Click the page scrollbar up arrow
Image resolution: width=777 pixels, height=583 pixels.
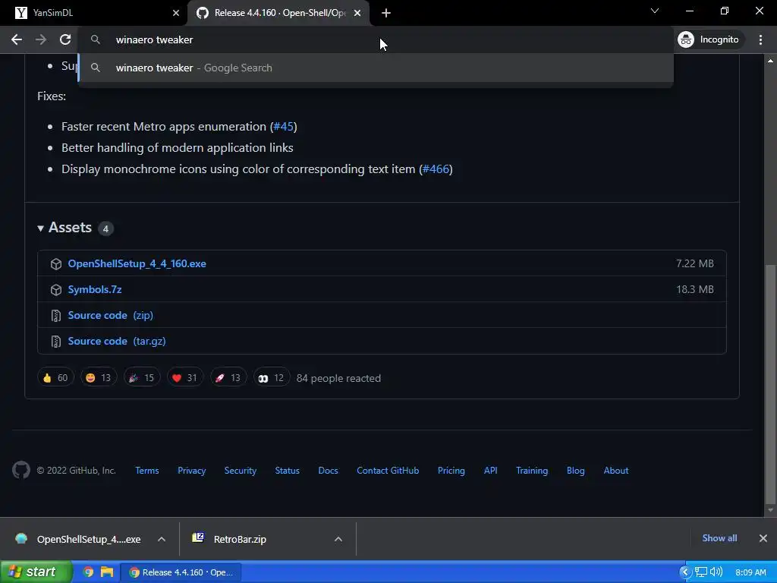[770, 61]
